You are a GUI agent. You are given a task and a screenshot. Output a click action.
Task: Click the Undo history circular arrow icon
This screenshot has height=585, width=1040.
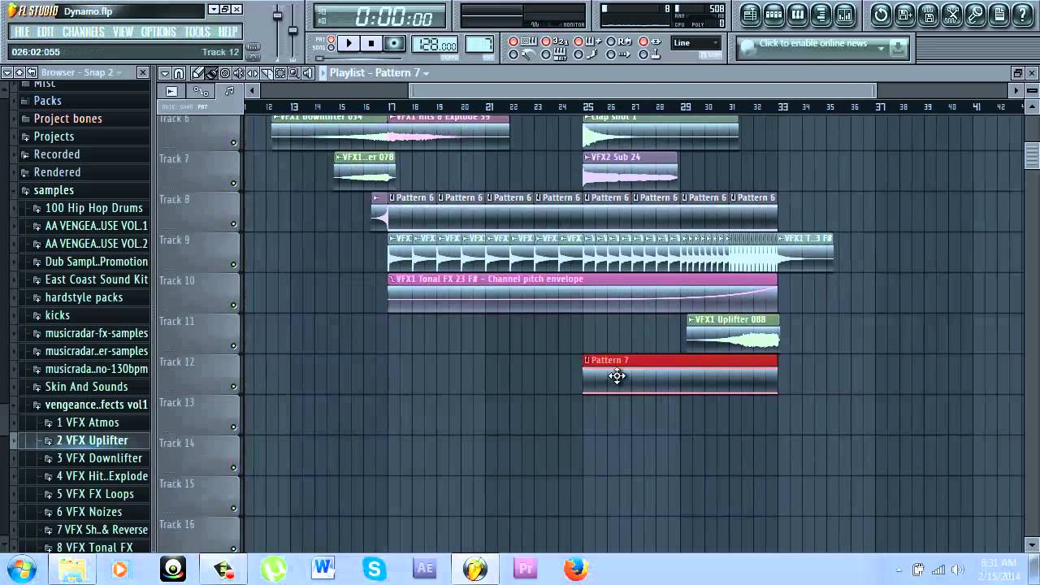(x=881, y=15)
